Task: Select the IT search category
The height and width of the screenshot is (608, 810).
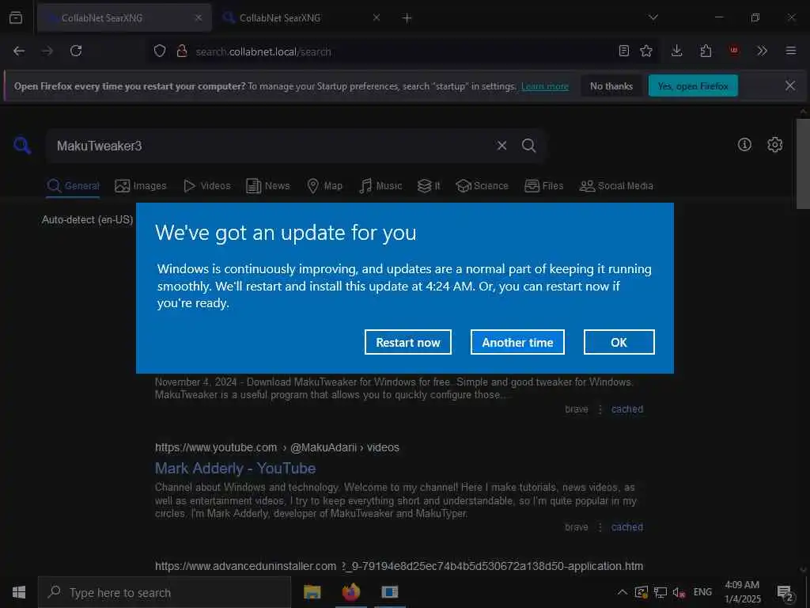Action: 429,186
